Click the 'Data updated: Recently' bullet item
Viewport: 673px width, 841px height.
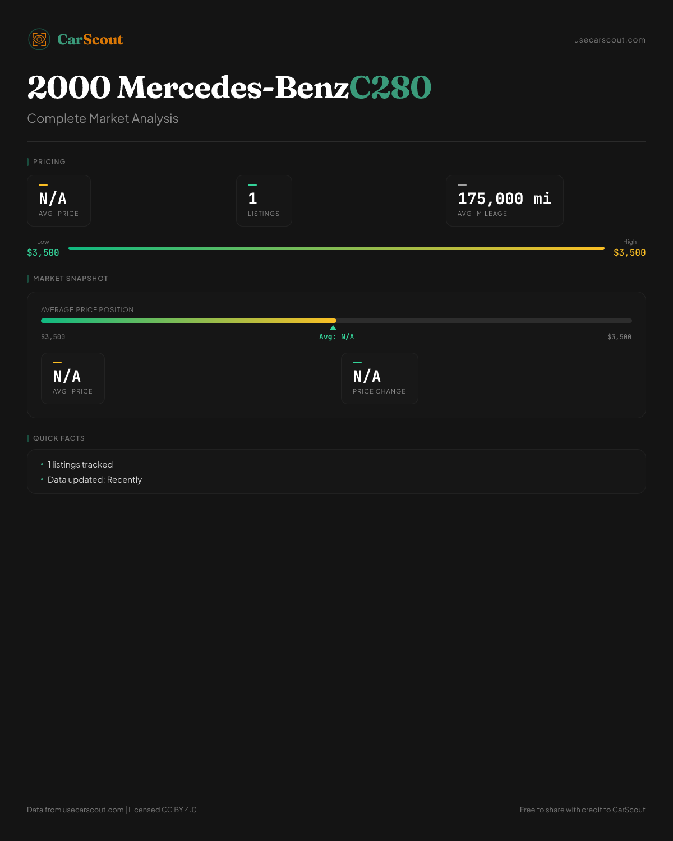(95, 480)
